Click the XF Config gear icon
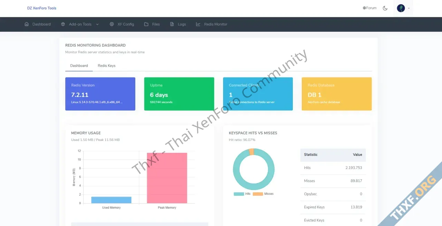 (x=112, y=24)
